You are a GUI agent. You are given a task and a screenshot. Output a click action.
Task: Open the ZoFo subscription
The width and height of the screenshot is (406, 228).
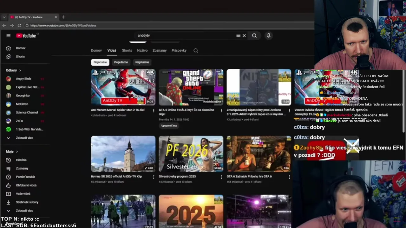pos(19,121)
